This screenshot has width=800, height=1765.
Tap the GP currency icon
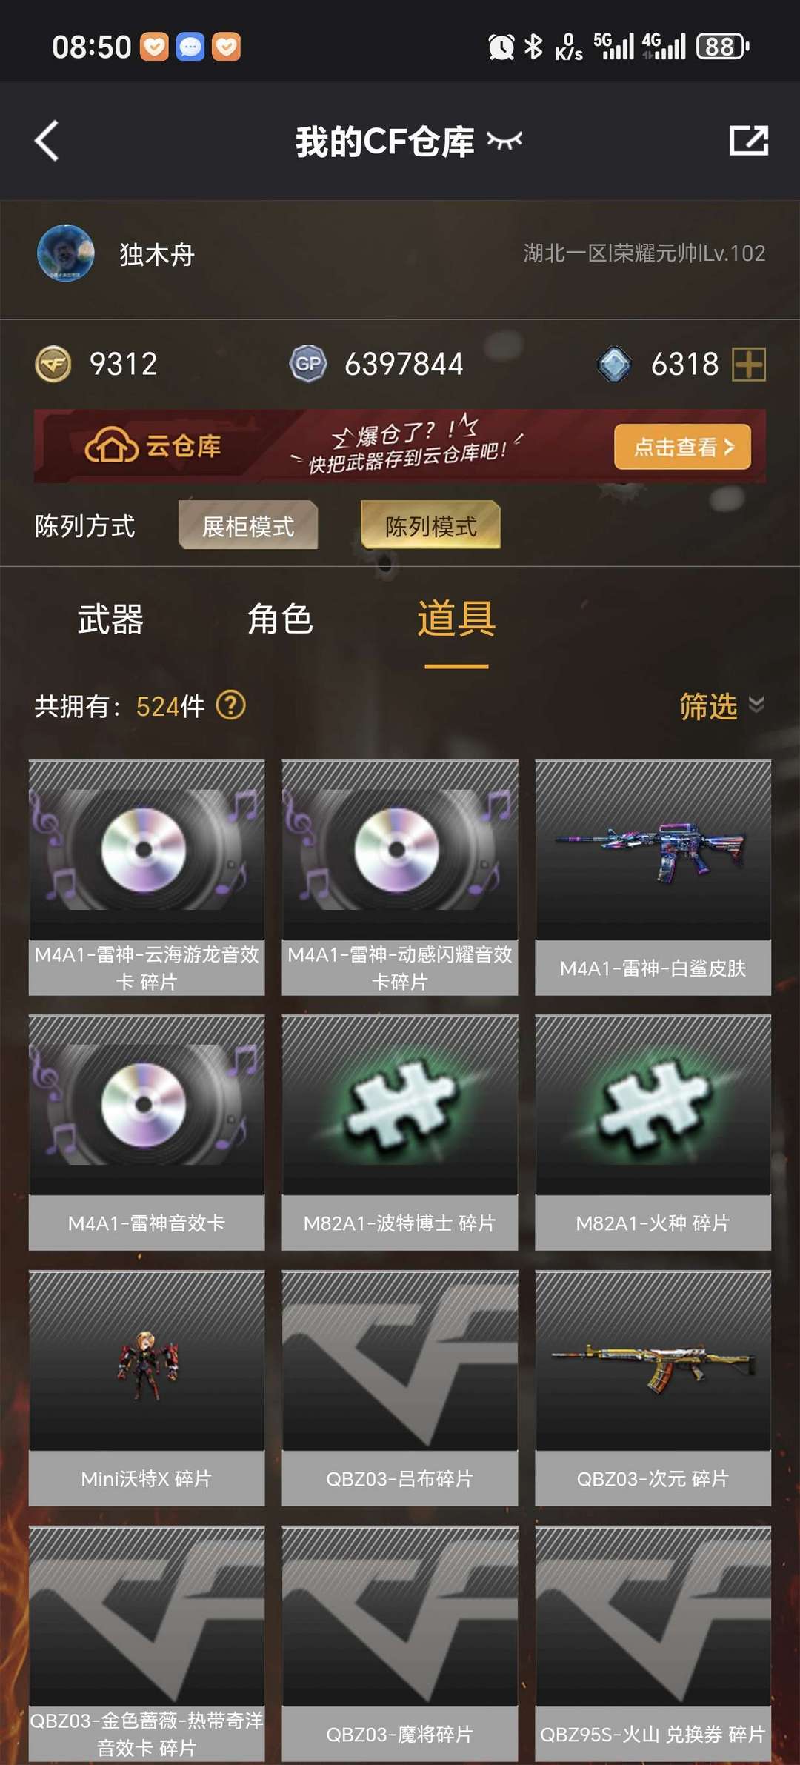click(308, 364)
